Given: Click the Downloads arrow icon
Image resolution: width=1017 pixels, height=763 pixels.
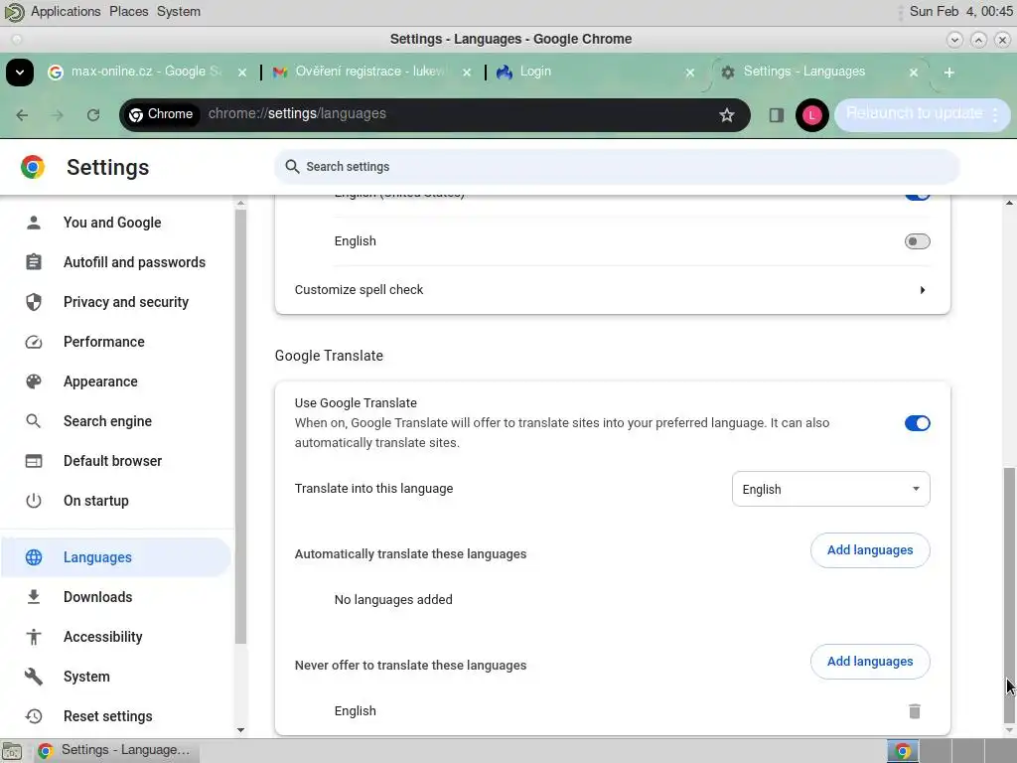Looking at the screenshot, I should (x=34, y=597).
